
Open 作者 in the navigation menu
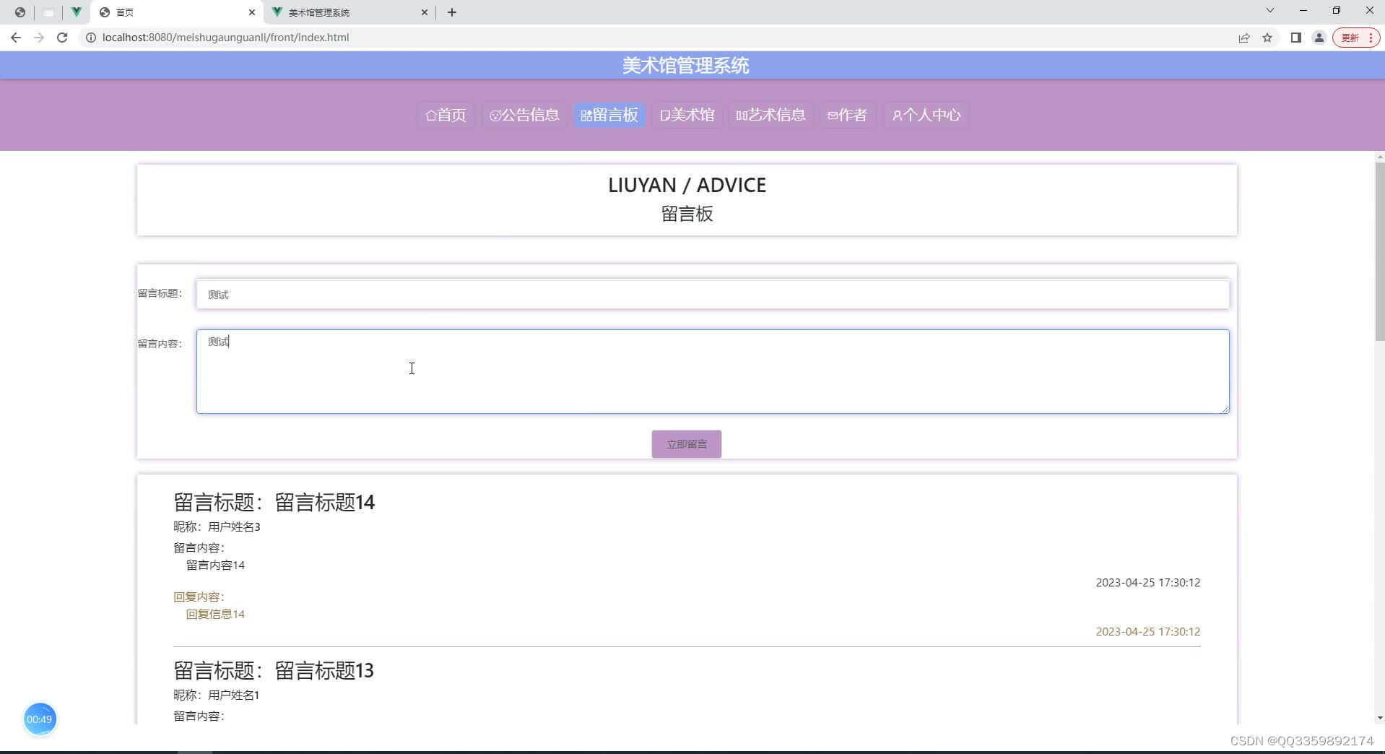point(847,115)
